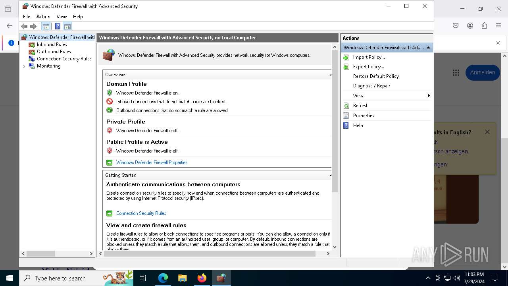The width and height of the screenshot is (508, 286).
Task: Open the Firefox hamburger menu
Action: (498, 25)
